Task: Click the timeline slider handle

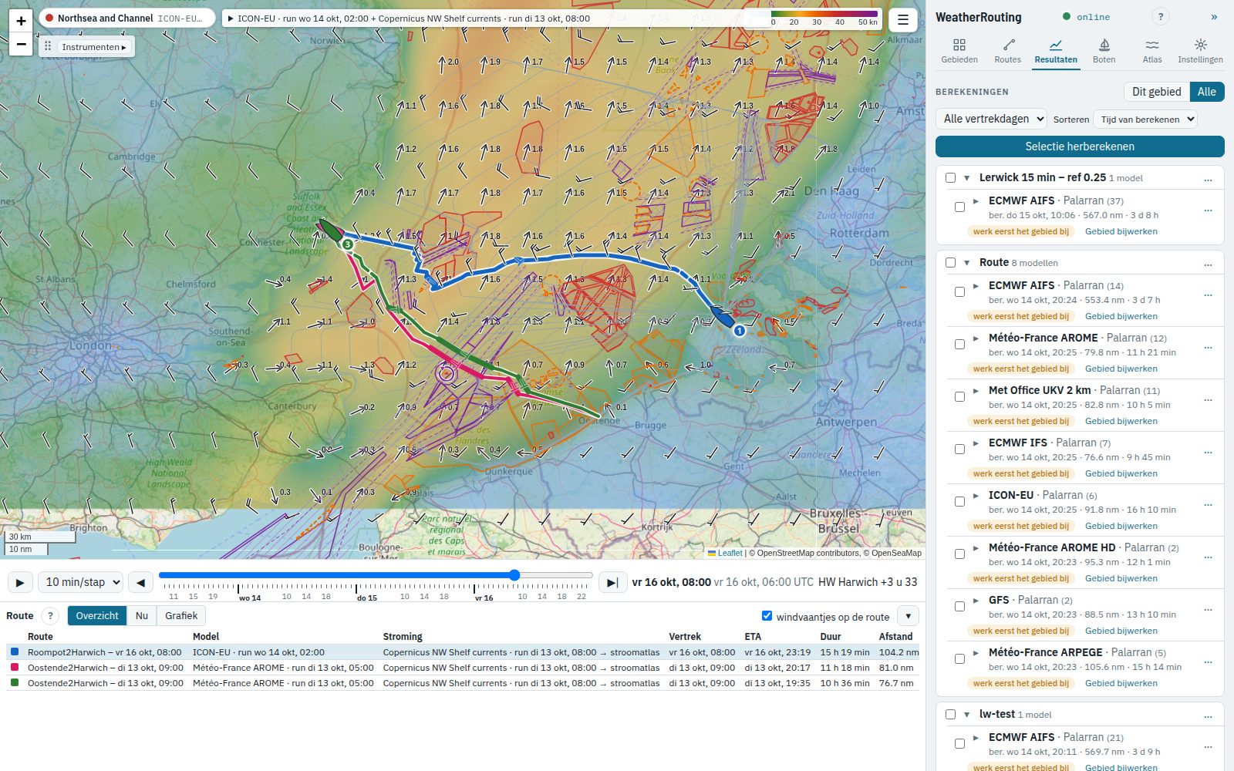Action: (514, 575)
